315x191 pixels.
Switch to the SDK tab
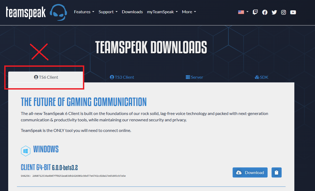point(261,77)
